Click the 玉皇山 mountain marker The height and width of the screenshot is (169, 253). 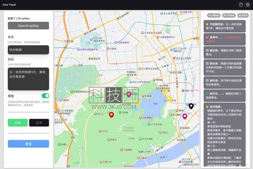coord(160,132)
